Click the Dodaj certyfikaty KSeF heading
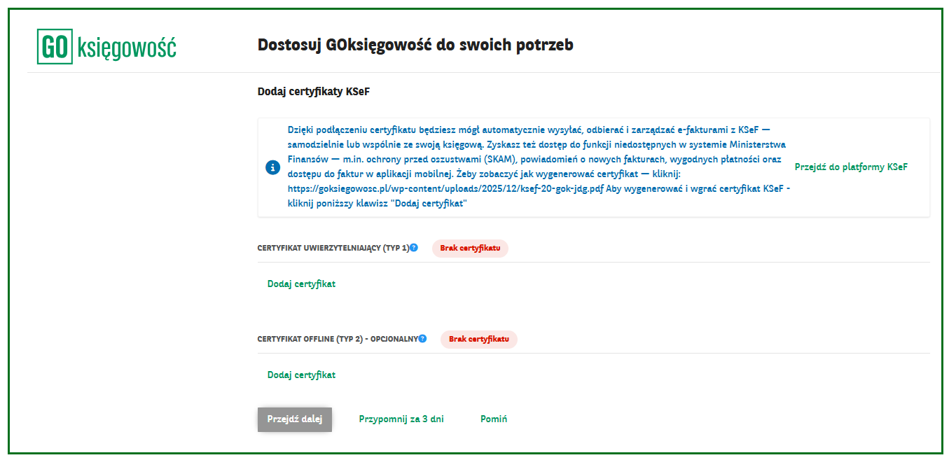The height and width of the screenshot is (460, 949). 314,92
